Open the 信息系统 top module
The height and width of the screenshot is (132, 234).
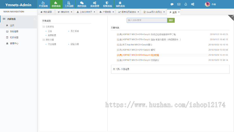(x=56, y=4)
